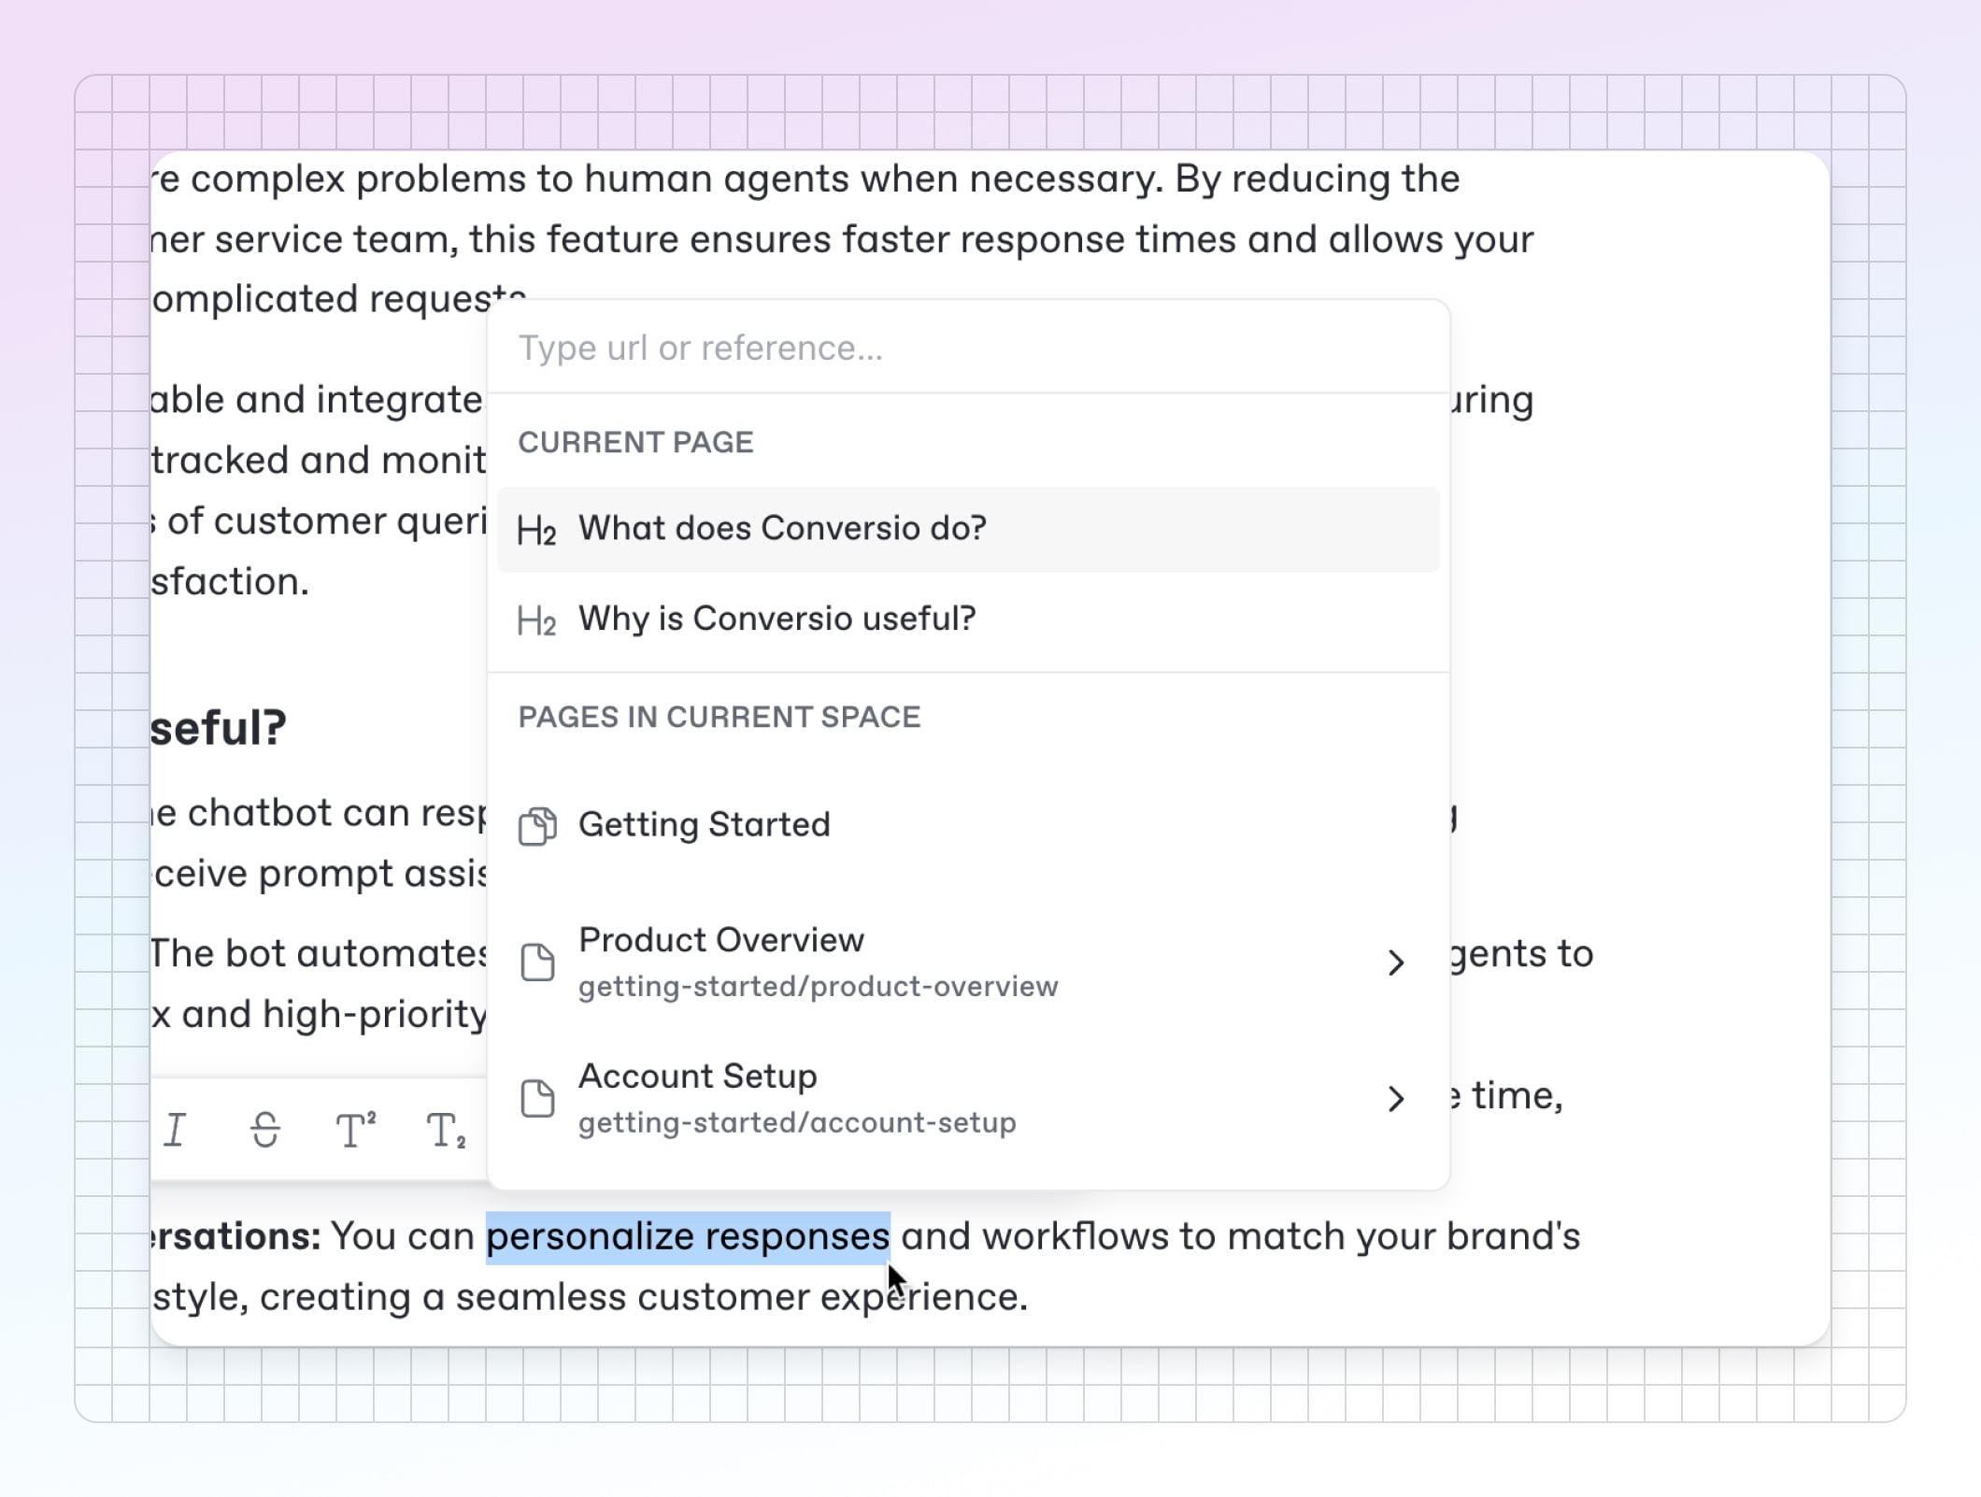Screen dimensions: 1981x1497
Task: Select 'Why is Conversio useful?' heading
Action: click(968, 619)
